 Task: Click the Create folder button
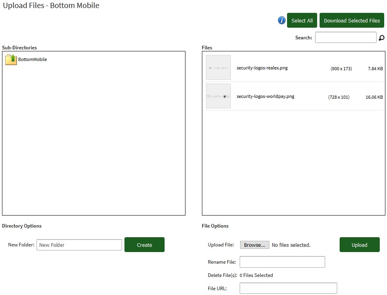coord(144,245)
